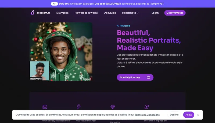Decline cookies in the consent banner

[x=174, y=115]
